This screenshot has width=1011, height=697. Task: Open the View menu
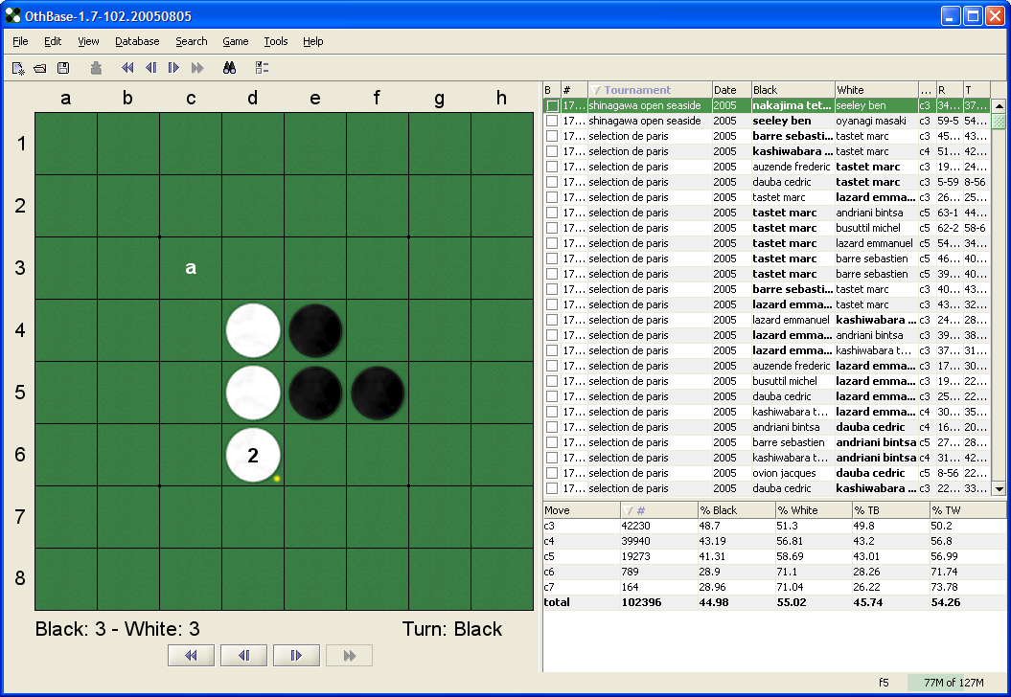click(88, 41)
